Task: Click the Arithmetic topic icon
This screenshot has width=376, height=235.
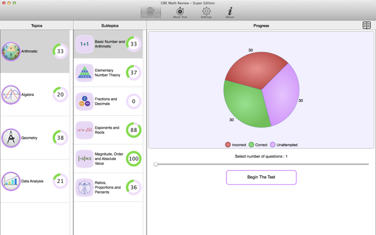Action: click(11, 51)
